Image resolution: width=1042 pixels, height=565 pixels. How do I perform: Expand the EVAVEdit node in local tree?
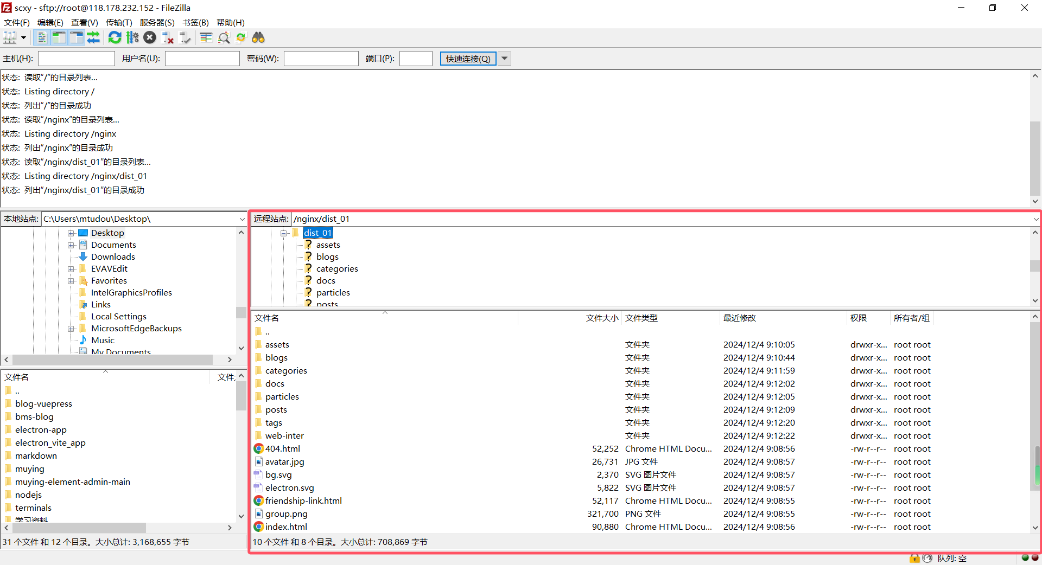[71, 269]
